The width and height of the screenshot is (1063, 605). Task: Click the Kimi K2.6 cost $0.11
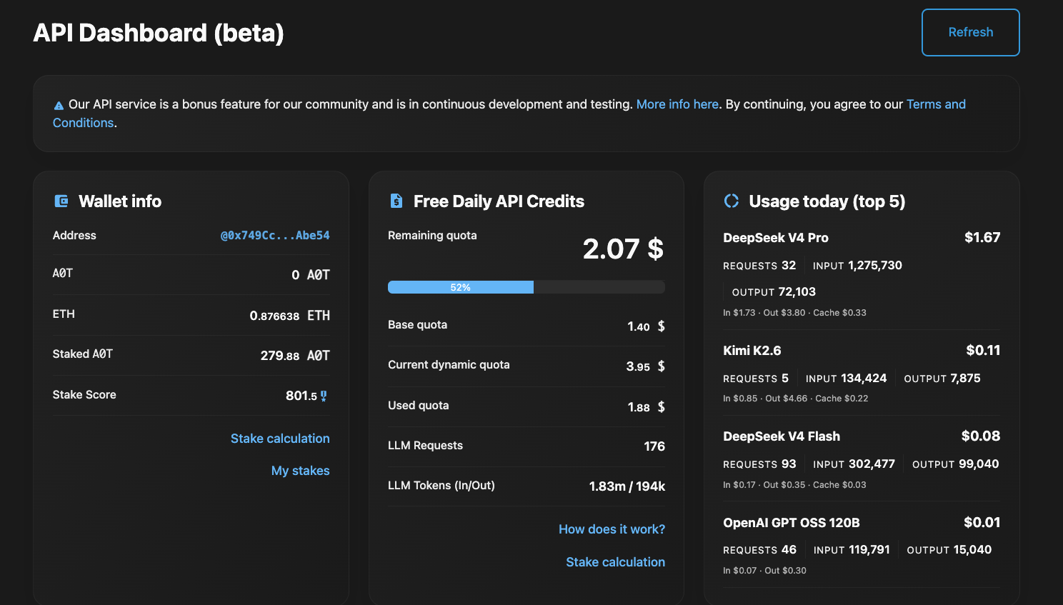click(983, 350)
